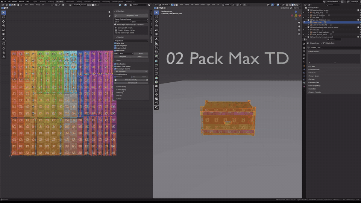Select the Rotate tool in UV editor toolbar
This screenshot has height=203, width=361.
tap(3, 26)
